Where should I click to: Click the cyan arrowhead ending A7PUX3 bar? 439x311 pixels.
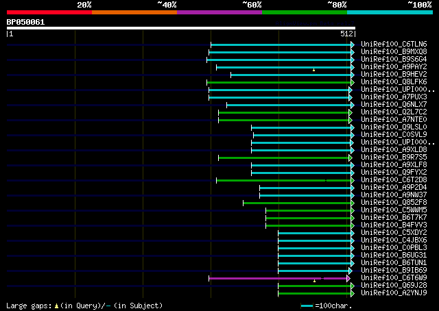tap(351, 97)
